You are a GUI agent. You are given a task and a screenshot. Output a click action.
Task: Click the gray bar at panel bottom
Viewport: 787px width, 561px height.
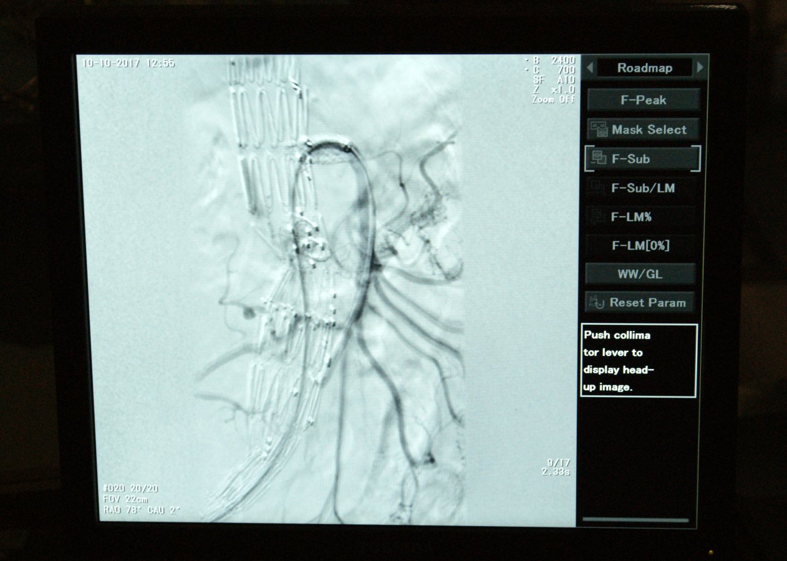click(635, 519)
